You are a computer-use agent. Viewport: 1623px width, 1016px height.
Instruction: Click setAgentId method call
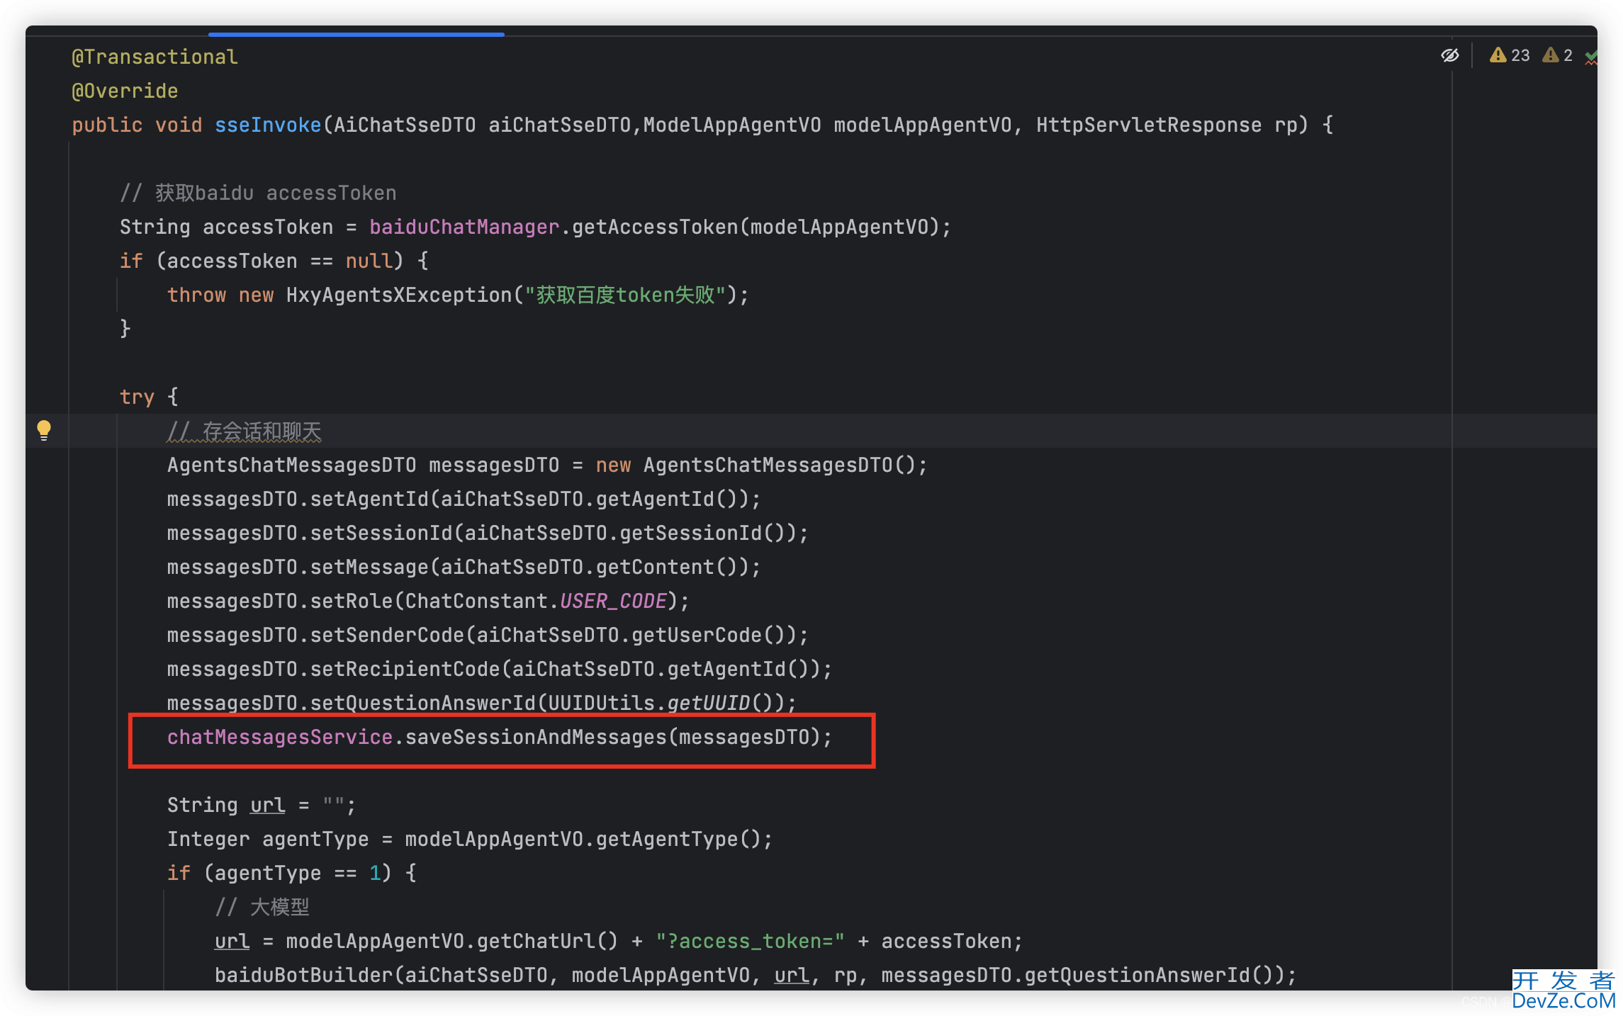click(369, 499)
